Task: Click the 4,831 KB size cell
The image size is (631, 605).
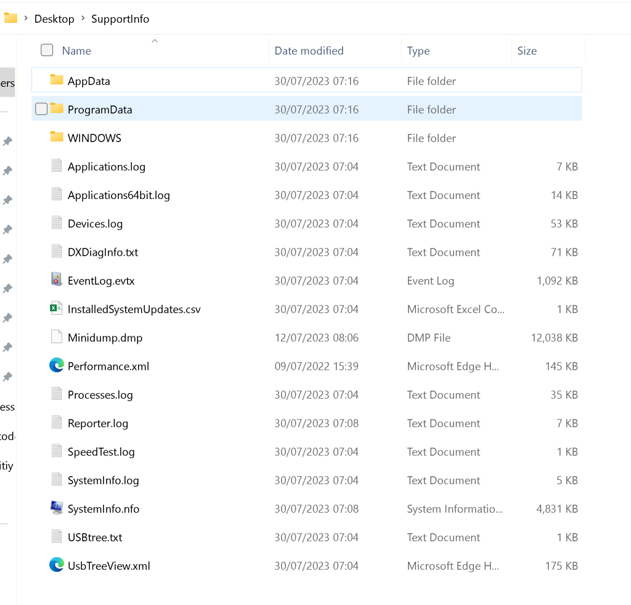Action: pos(557,510)
